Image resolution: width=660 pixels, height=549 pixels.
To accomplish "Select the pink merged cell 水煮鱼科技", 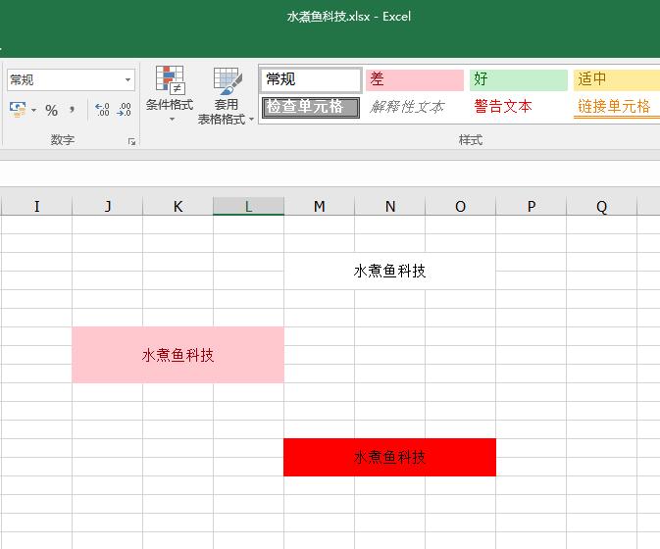I will 178,355.
